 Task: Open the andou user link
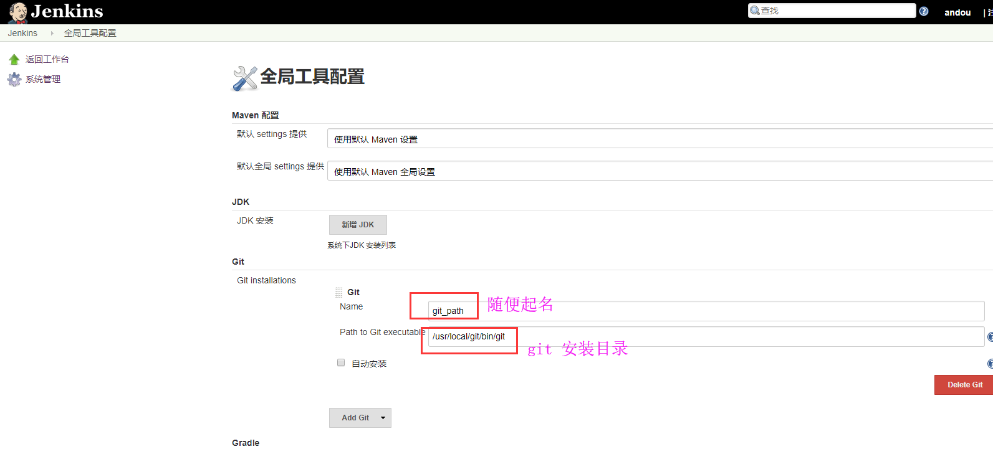coord(957,12)
